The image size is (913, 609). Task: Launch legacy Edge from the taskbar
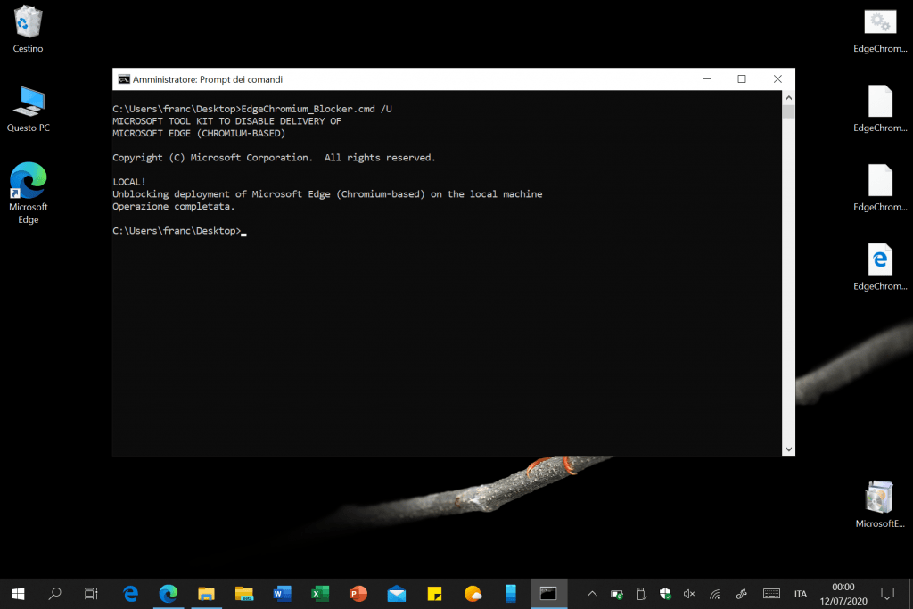[131, 593]
